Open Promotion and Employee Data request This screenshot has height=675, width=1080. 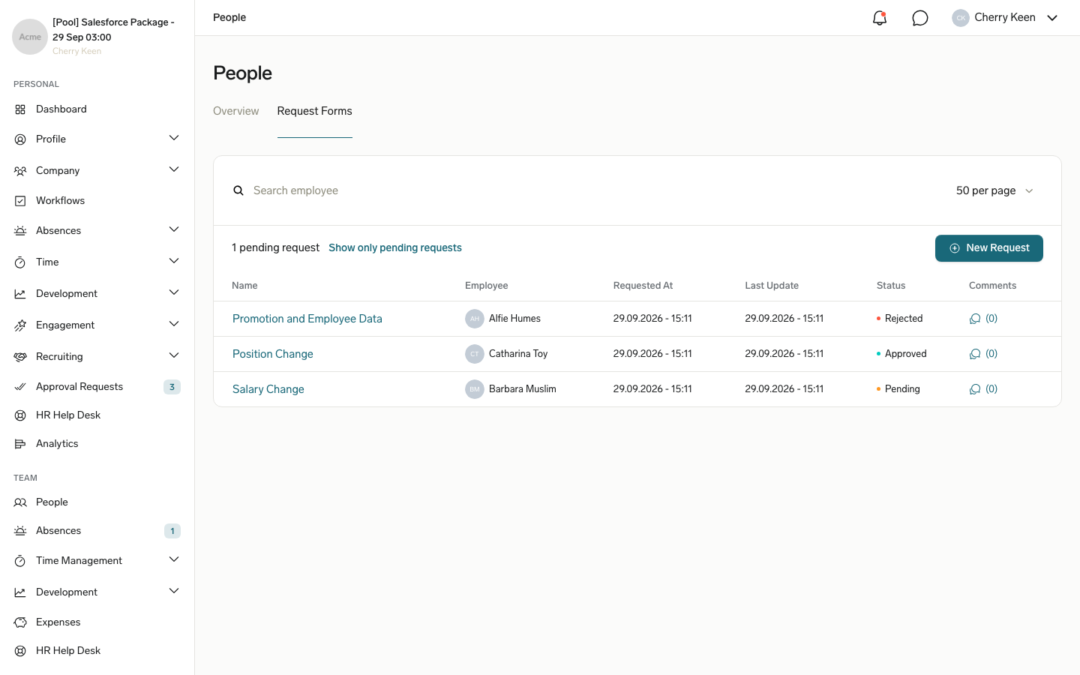[x=307, y=319]
